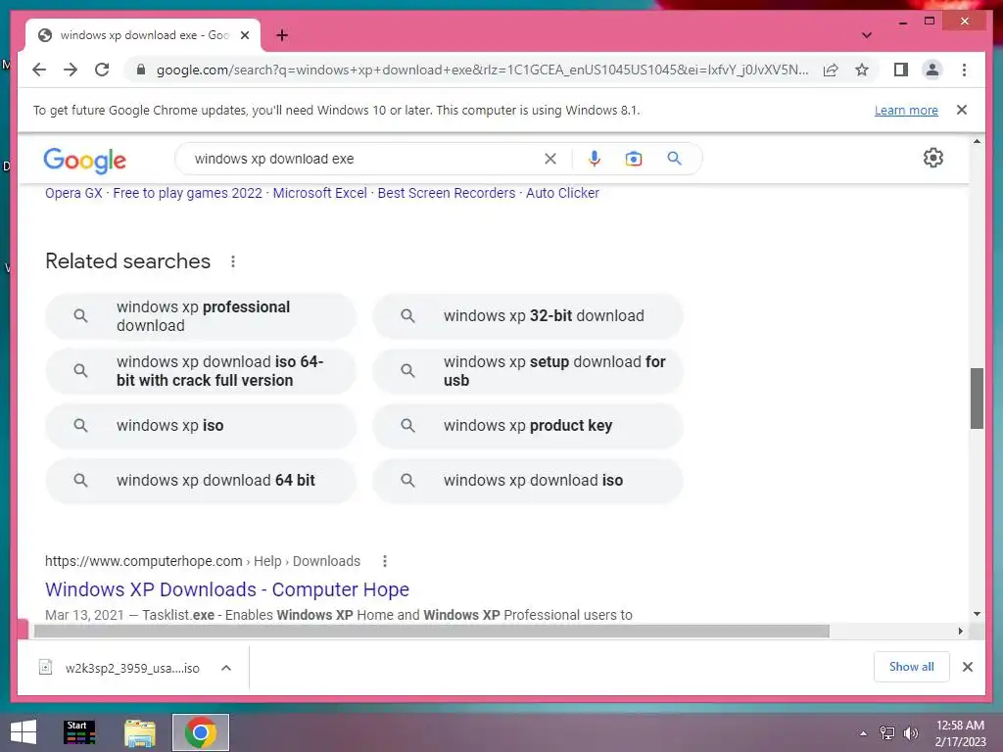The width and height of the screenshot is (1003, 752).
Task: Submit search with magnifier icon
Action: [x=674, y=158]
